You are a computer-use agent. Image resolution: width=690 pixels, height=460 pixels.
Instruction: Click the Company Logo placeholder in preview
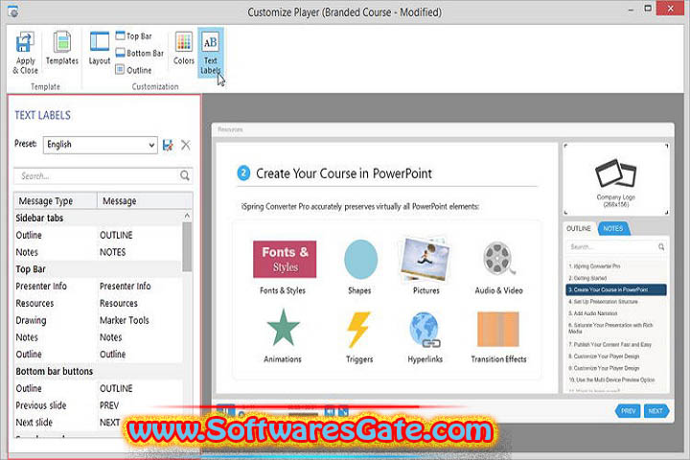(x=615, y=179)
